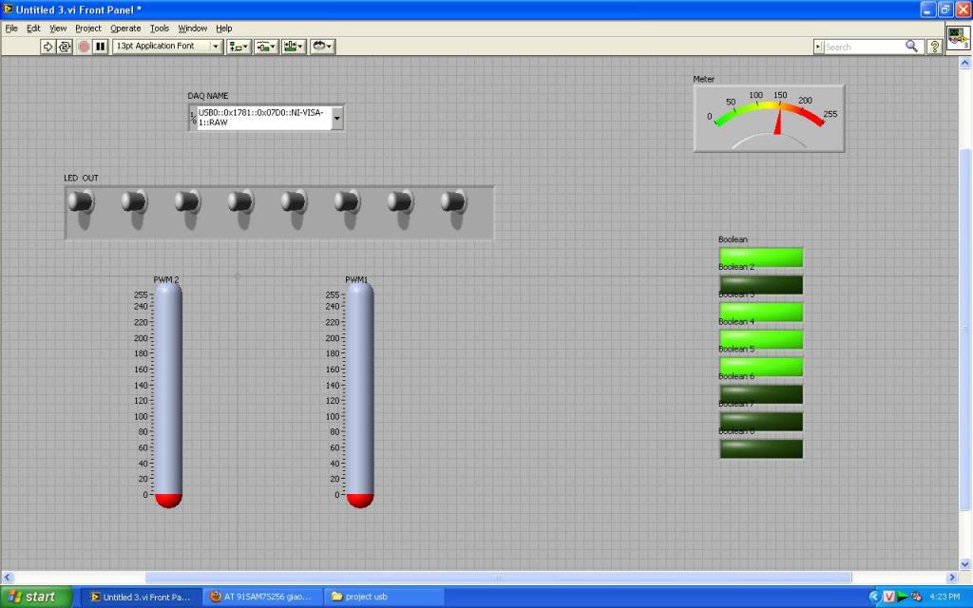973x608 pixels.
Task: Toggle the eighth LED OUT switch
Action: (453, 201)
